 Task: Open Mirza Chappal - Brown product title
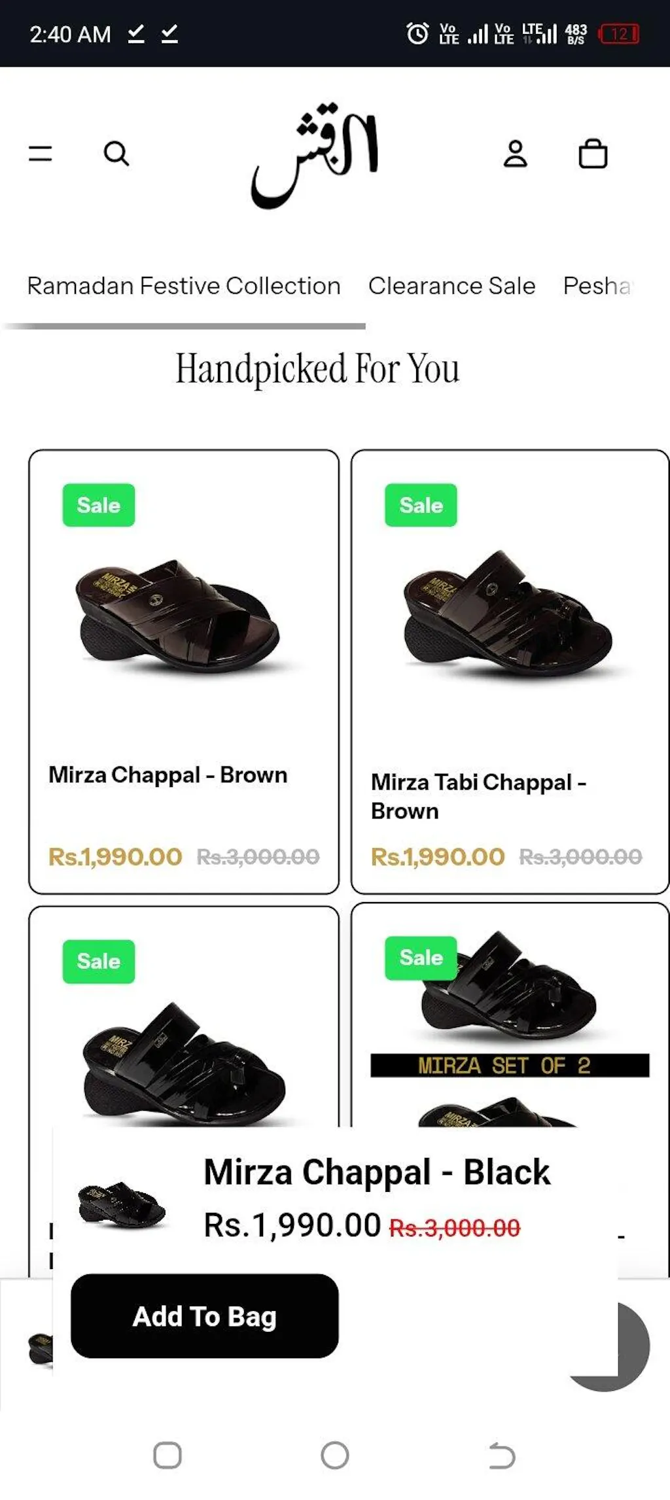[168, 775]
